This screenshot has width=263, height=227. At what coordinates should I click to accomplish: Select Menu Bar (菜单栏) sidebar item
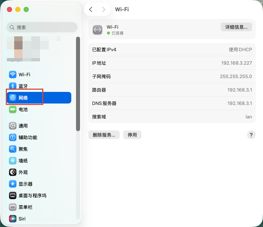click(x=40, y=207)
